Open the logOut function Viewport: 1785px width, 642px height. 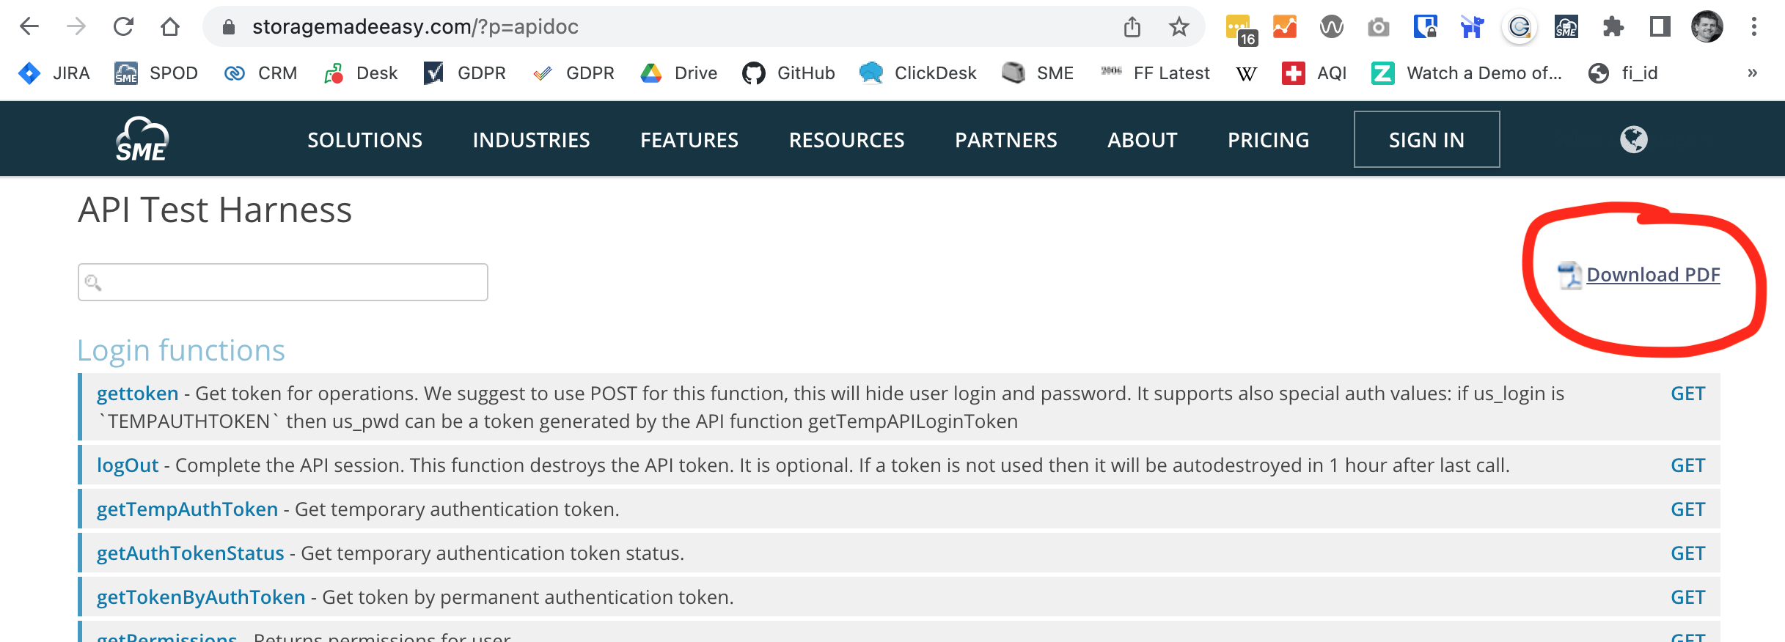[x=128, y=465]
